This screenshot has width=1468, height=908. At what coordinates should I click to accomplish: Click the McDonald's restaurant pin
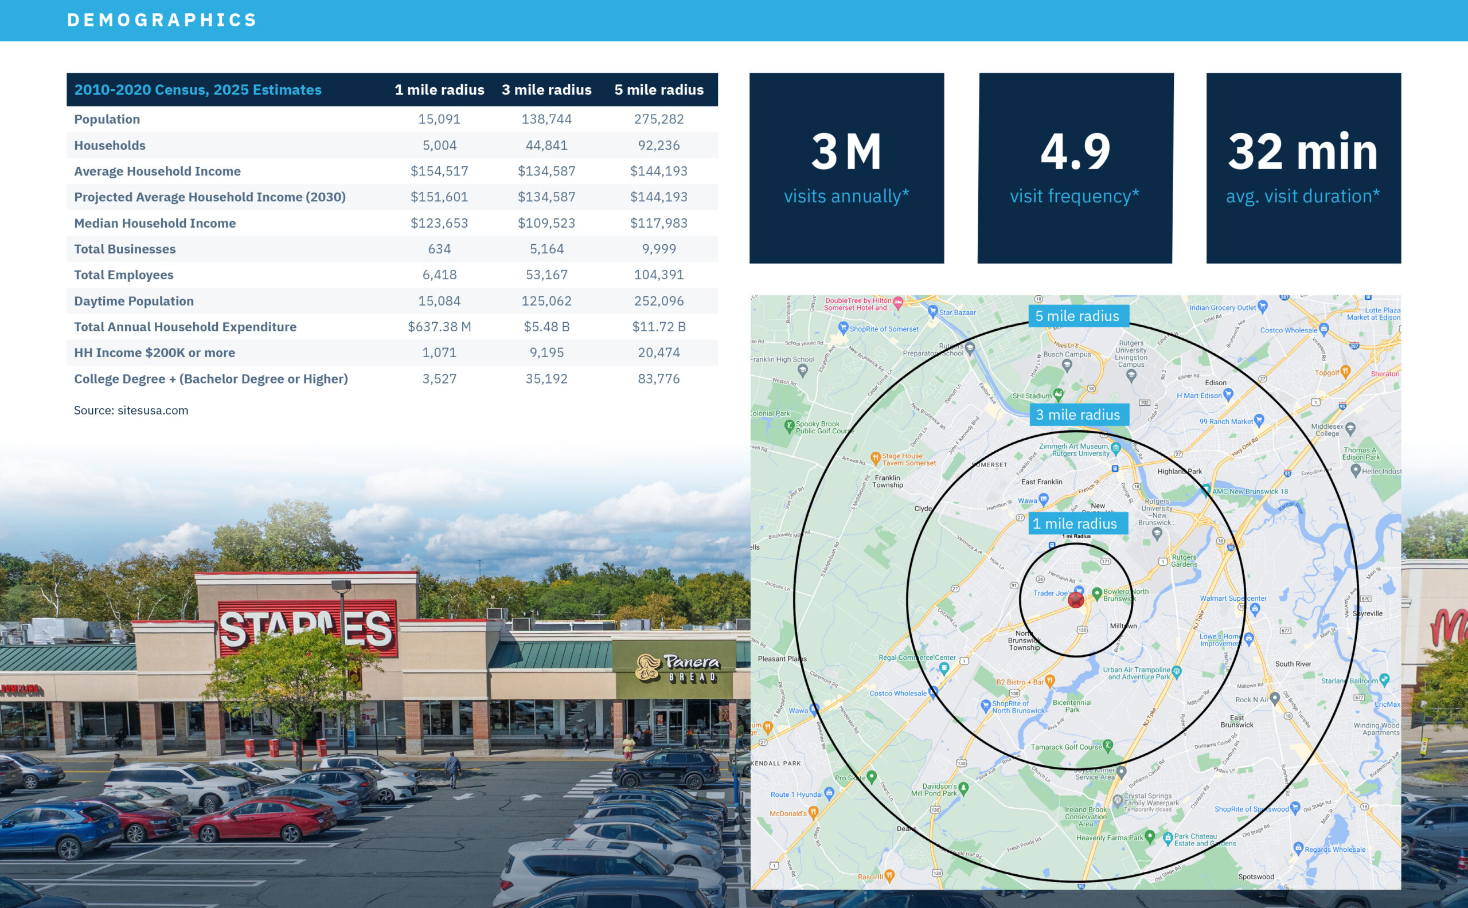[813, 812]
